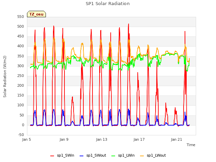
Task: Click the sp1_SWin legend label
Action: [65, 155]
